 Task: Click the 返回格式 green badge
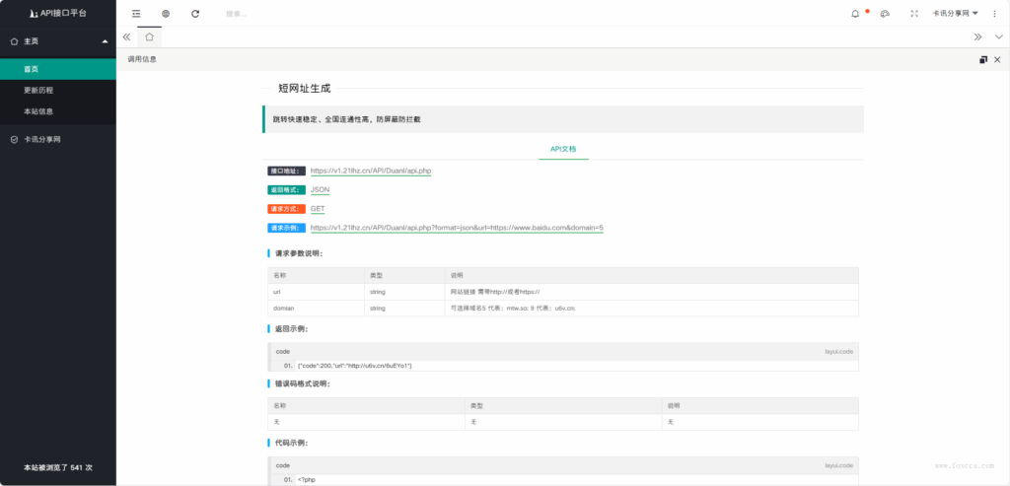click(287, 190)
